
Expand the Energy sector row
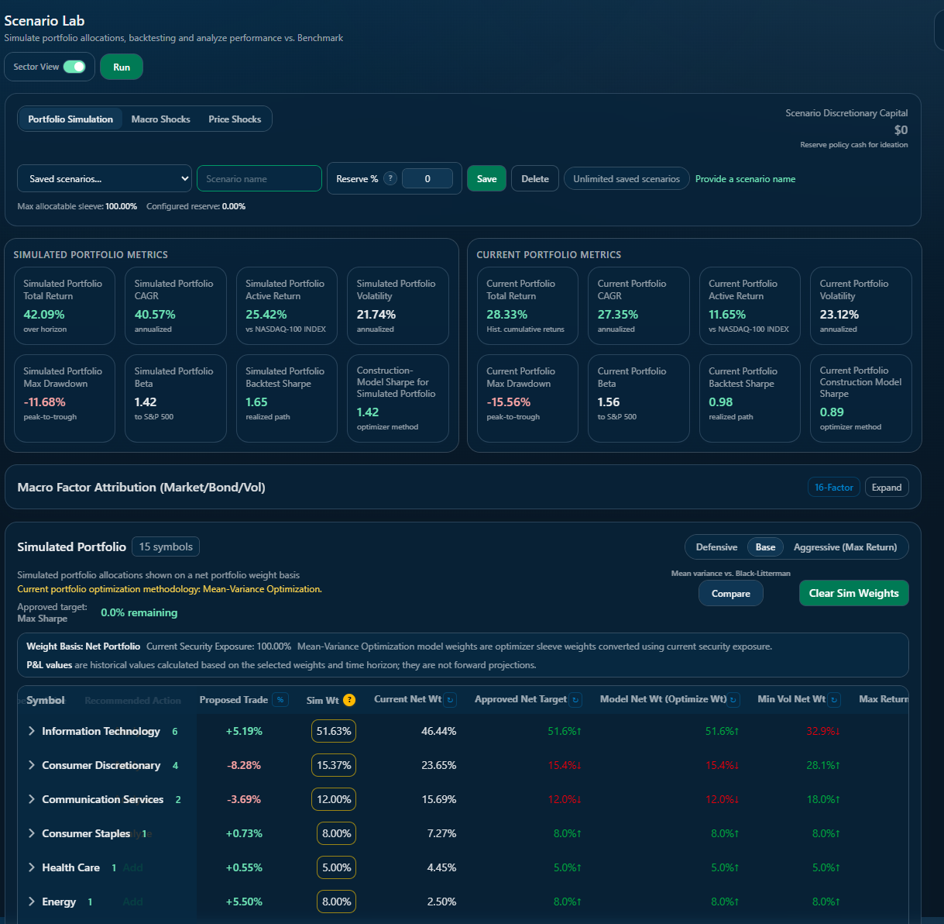(32, 902)
